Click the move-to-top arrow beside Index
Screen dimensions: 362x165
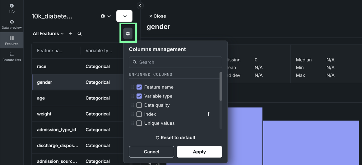pos(209,114)
